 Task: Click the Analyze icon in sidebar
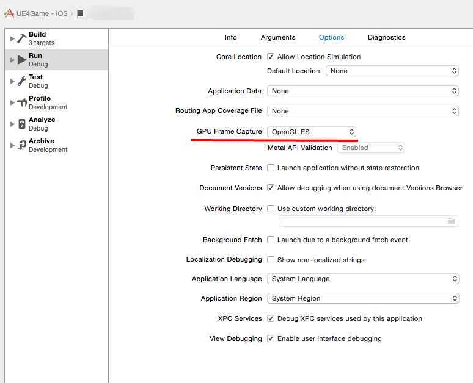(x=22, y=124)
